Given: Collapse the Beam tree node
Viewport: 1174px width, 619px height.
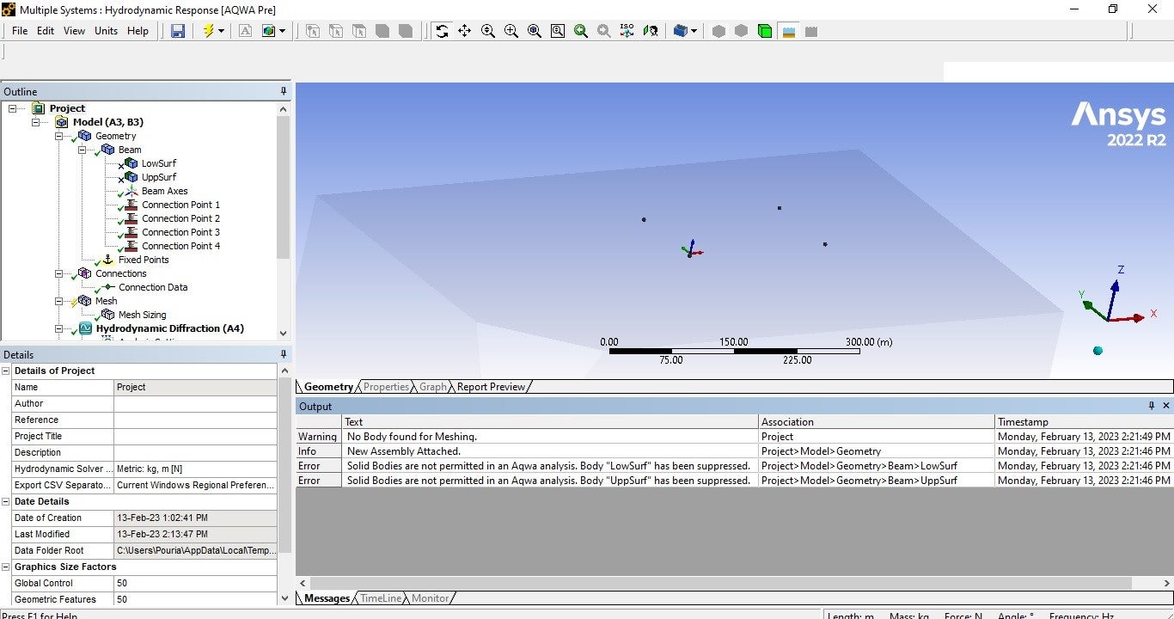Looking at the screenshot, I should (83, 150).
